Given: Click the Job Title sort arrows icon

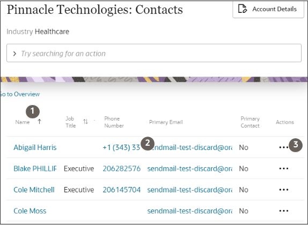Looking at the screenshot, I should point(85,122).
